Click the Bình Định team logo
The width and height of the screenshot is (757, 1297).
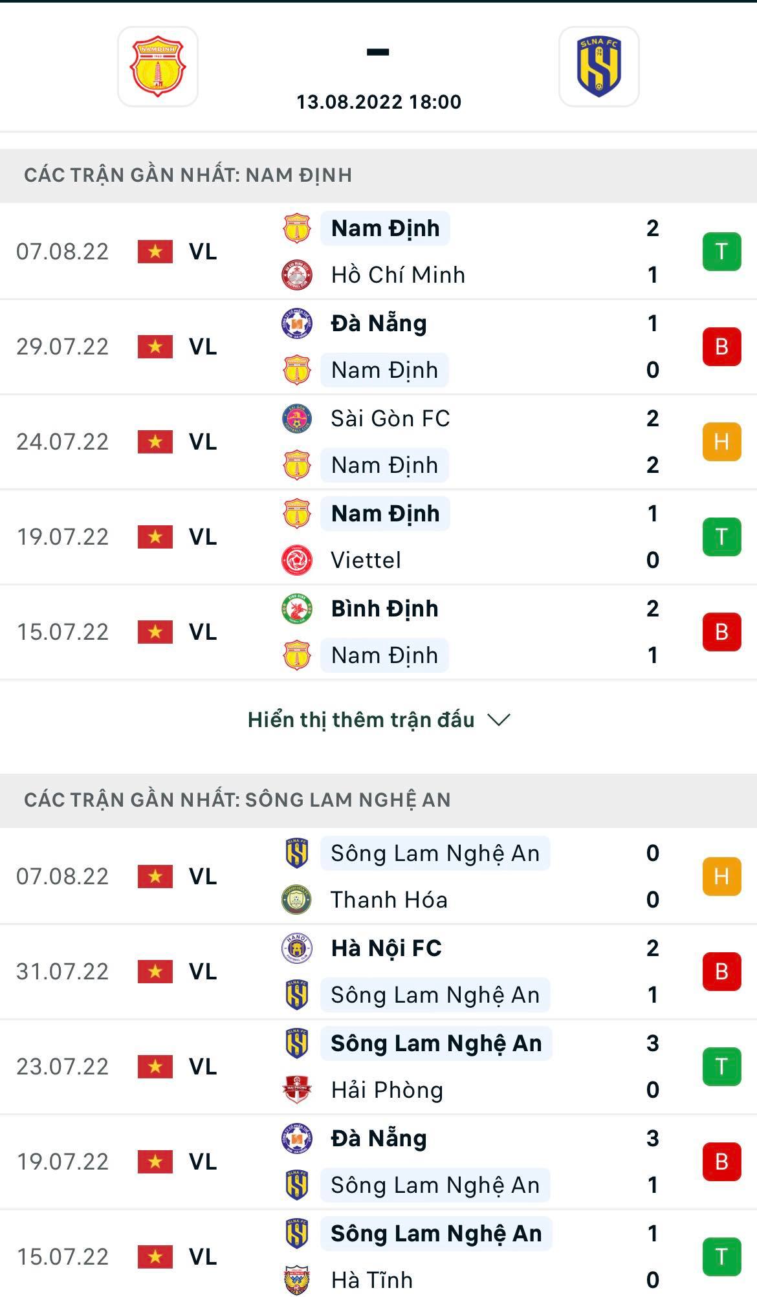[x=297, y=609]
